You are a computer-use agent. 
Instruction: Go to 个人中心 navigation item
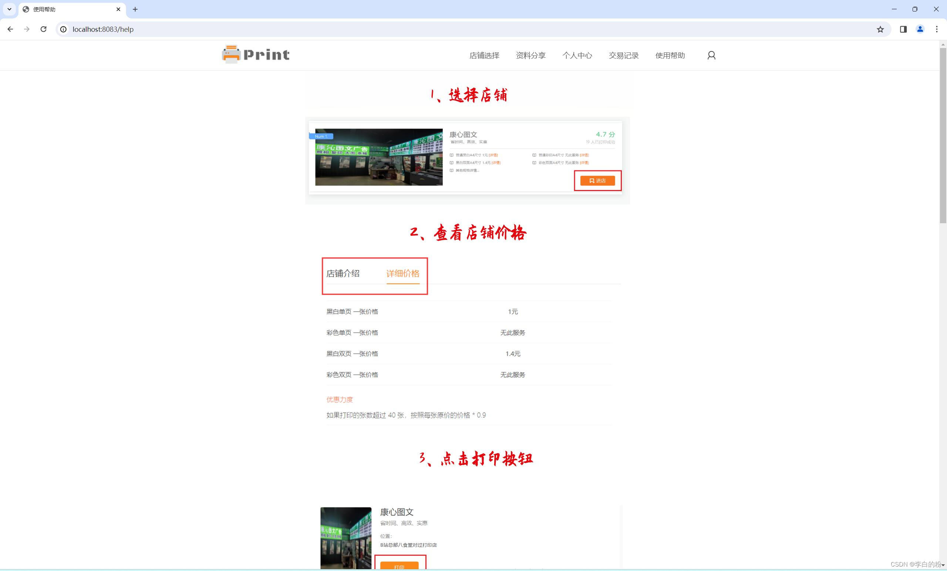(577, 55)
